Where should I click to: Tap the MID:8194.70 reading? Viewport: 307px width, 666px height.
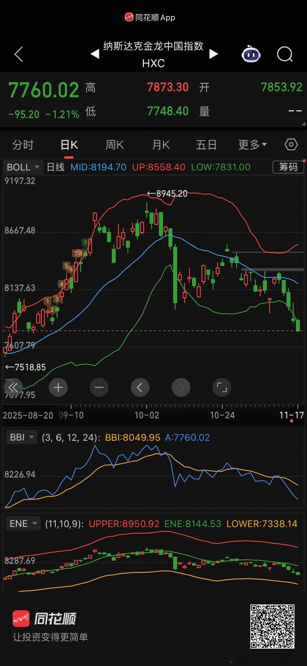pos(98,167)
